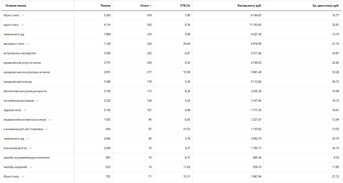Toggle sort arrow beside Клики header
Screen dimensions: 343x183
(x=151, y=6)
